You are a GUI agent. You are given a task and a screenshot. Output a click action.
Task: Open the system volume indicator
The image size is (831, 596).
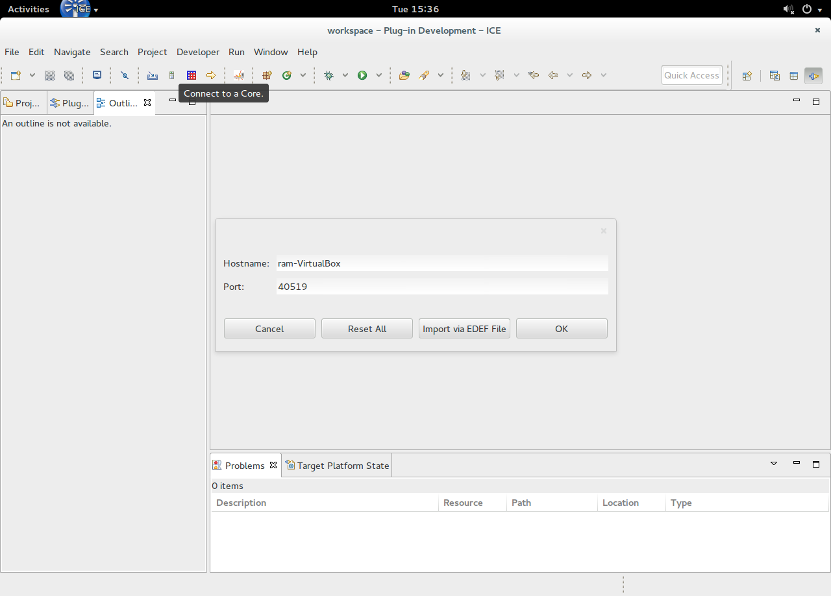click(788, 9)
